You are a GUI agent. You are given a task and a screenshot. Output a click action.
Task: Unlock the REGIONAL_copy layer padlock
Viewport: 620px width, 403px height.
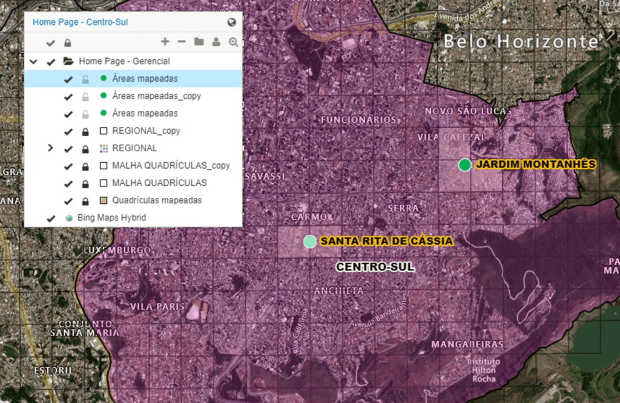point(85,131)
